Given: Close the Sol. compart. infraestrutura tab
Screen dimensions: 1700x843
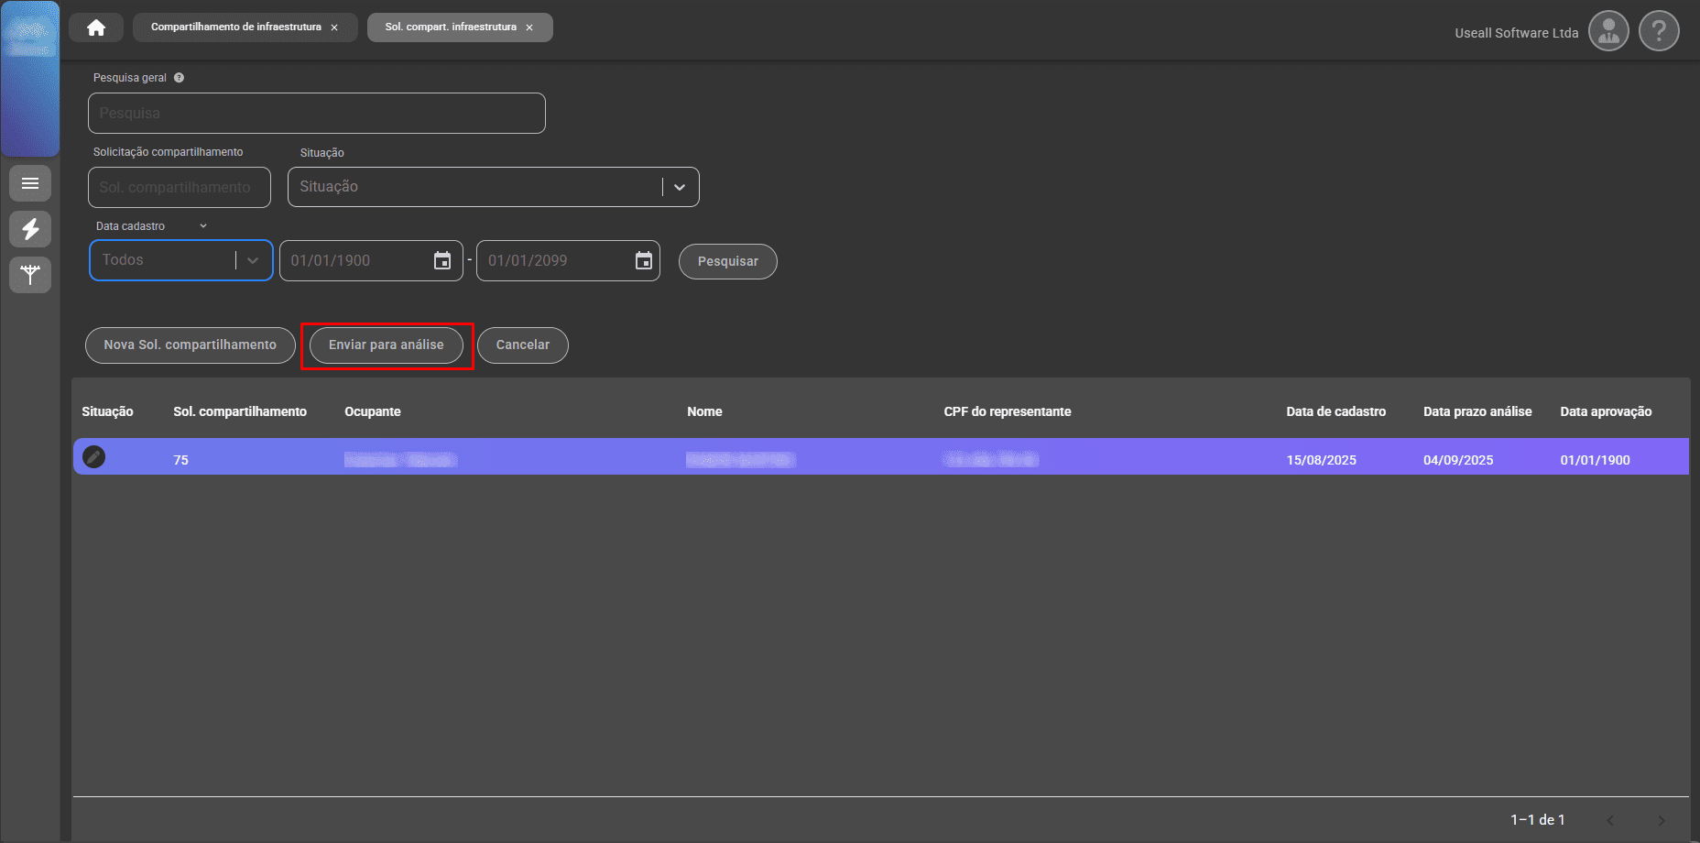Looking at the screenshot, I should coord(529,27).
